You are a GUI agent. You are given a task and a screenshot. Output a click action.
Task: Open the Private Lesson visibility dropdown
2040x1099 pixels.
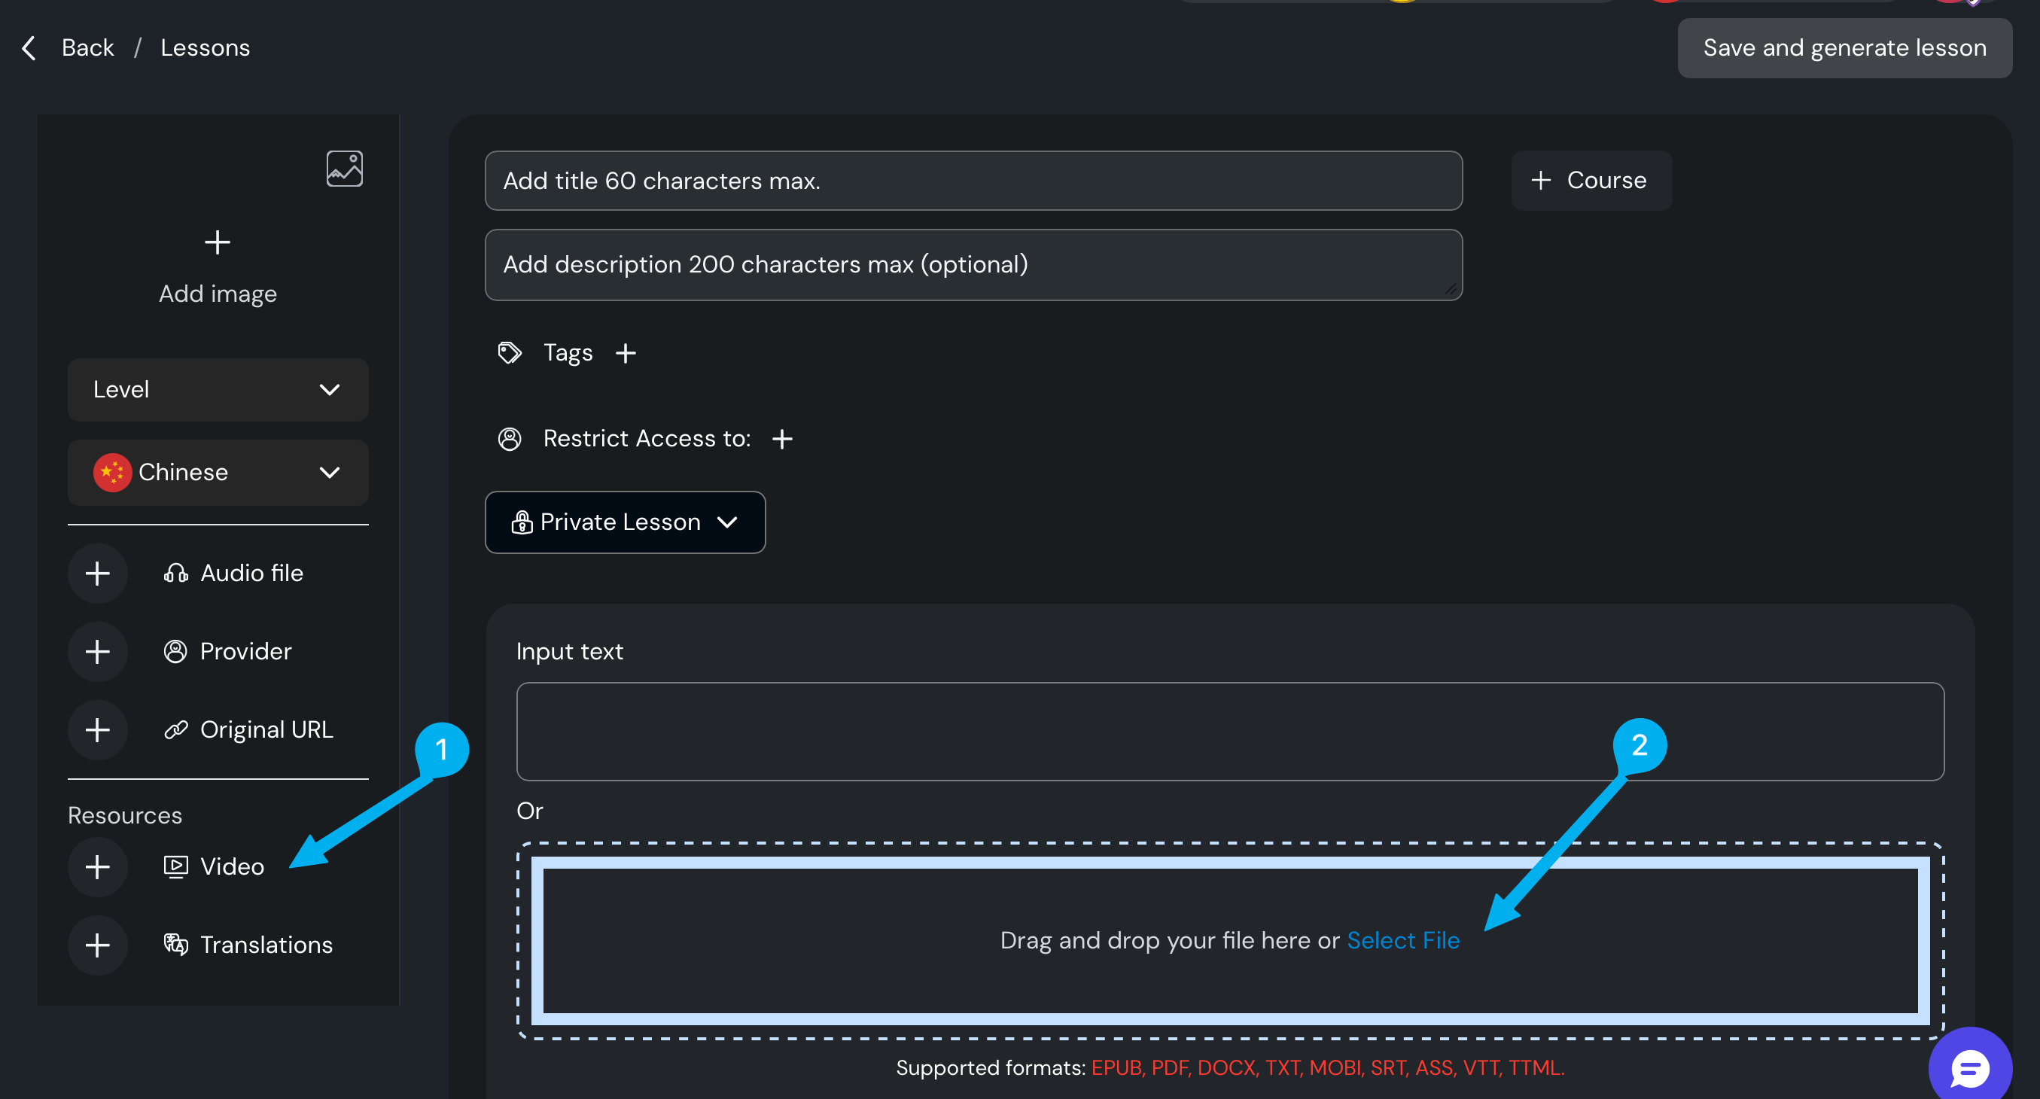(x=625, y=522)
